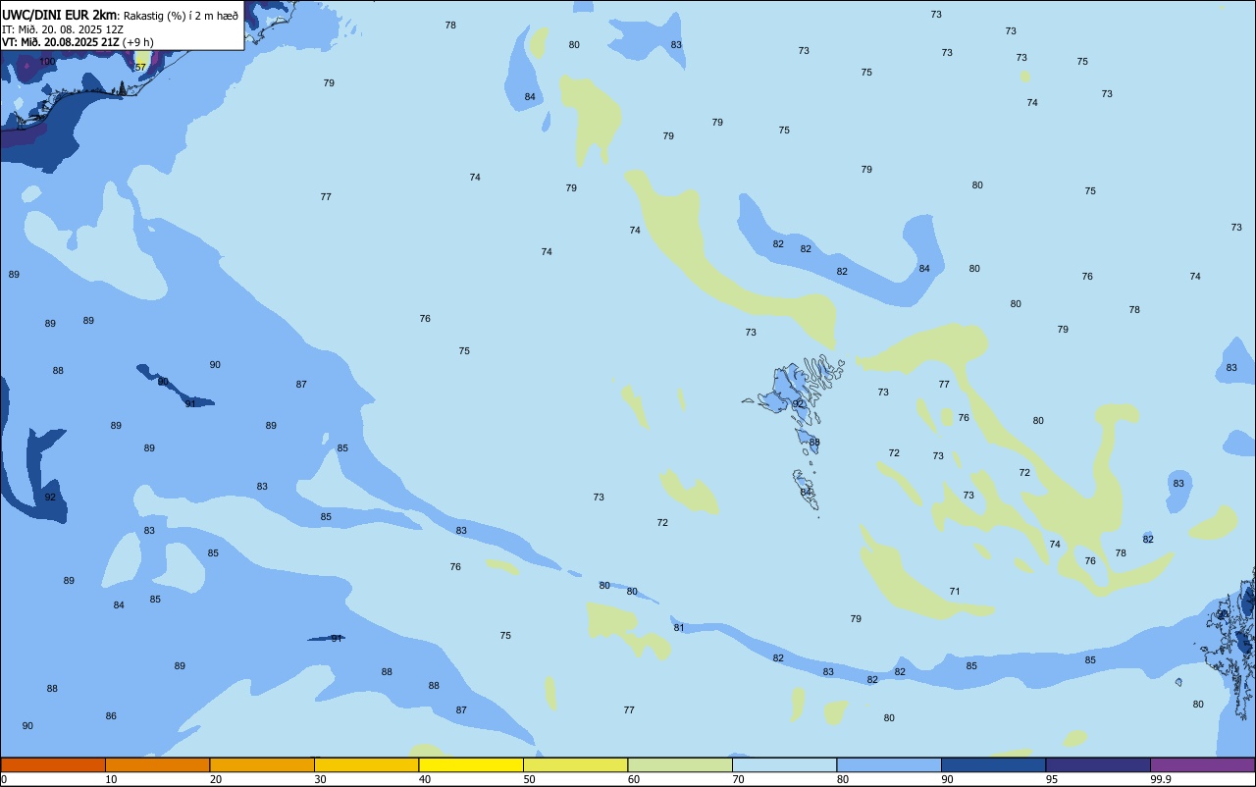Click the 'UWC/DINI EUR 2km' title text
Image resolution: width=1256 pixels, height=787 pixels.
60,15
